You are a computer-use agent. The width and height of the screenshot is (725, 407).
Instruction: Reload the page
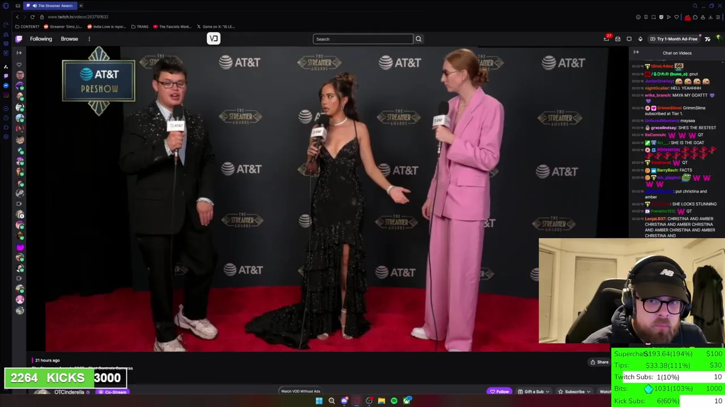(32, 17)
